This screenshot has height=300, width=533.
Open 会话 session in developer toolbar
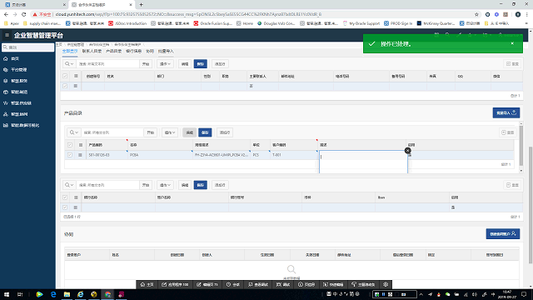click(233, 284)
